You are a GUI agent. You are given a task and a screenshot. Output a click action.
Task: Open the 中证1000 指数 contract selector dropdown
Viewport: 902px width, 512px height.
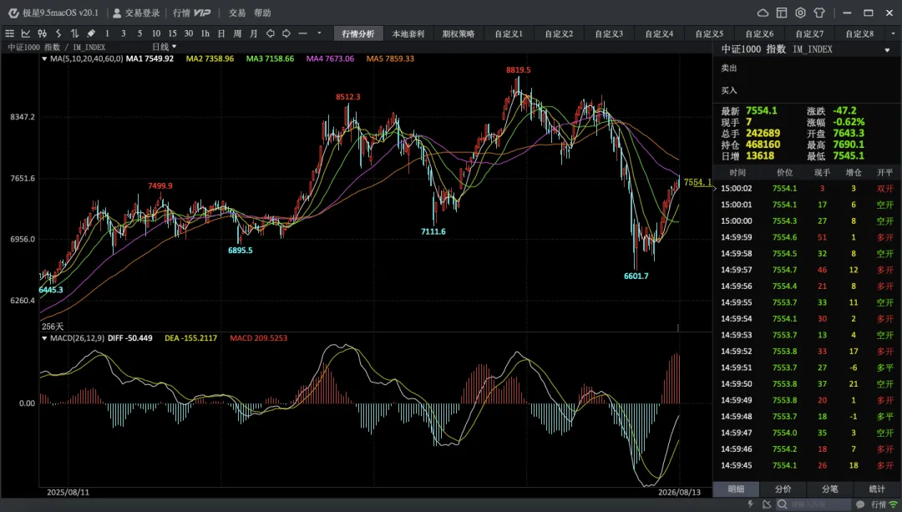point(887,50)
